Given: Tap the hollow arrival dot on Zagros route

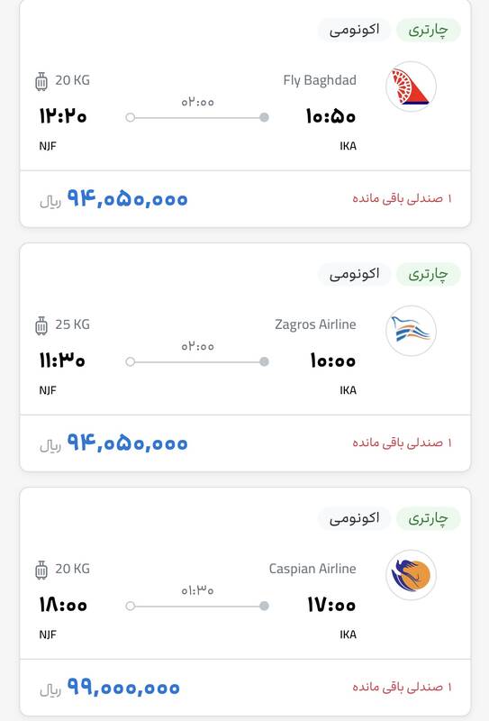Looking at the screenshot, I should [131, 362].
